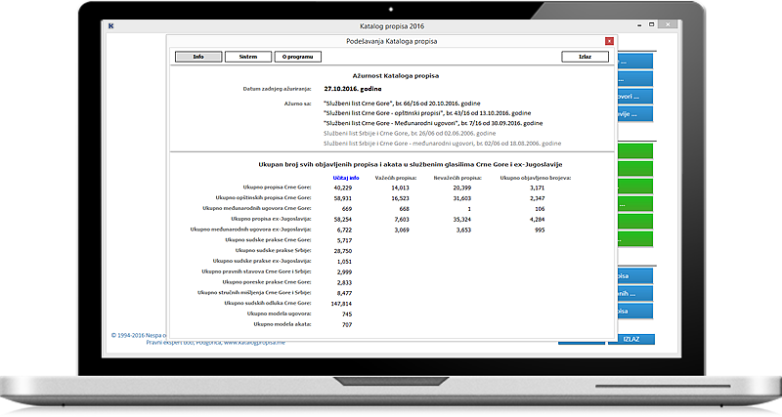The image size is (782, 417).
Task: Click the value 2,347
Action: (x=537, y=198)
